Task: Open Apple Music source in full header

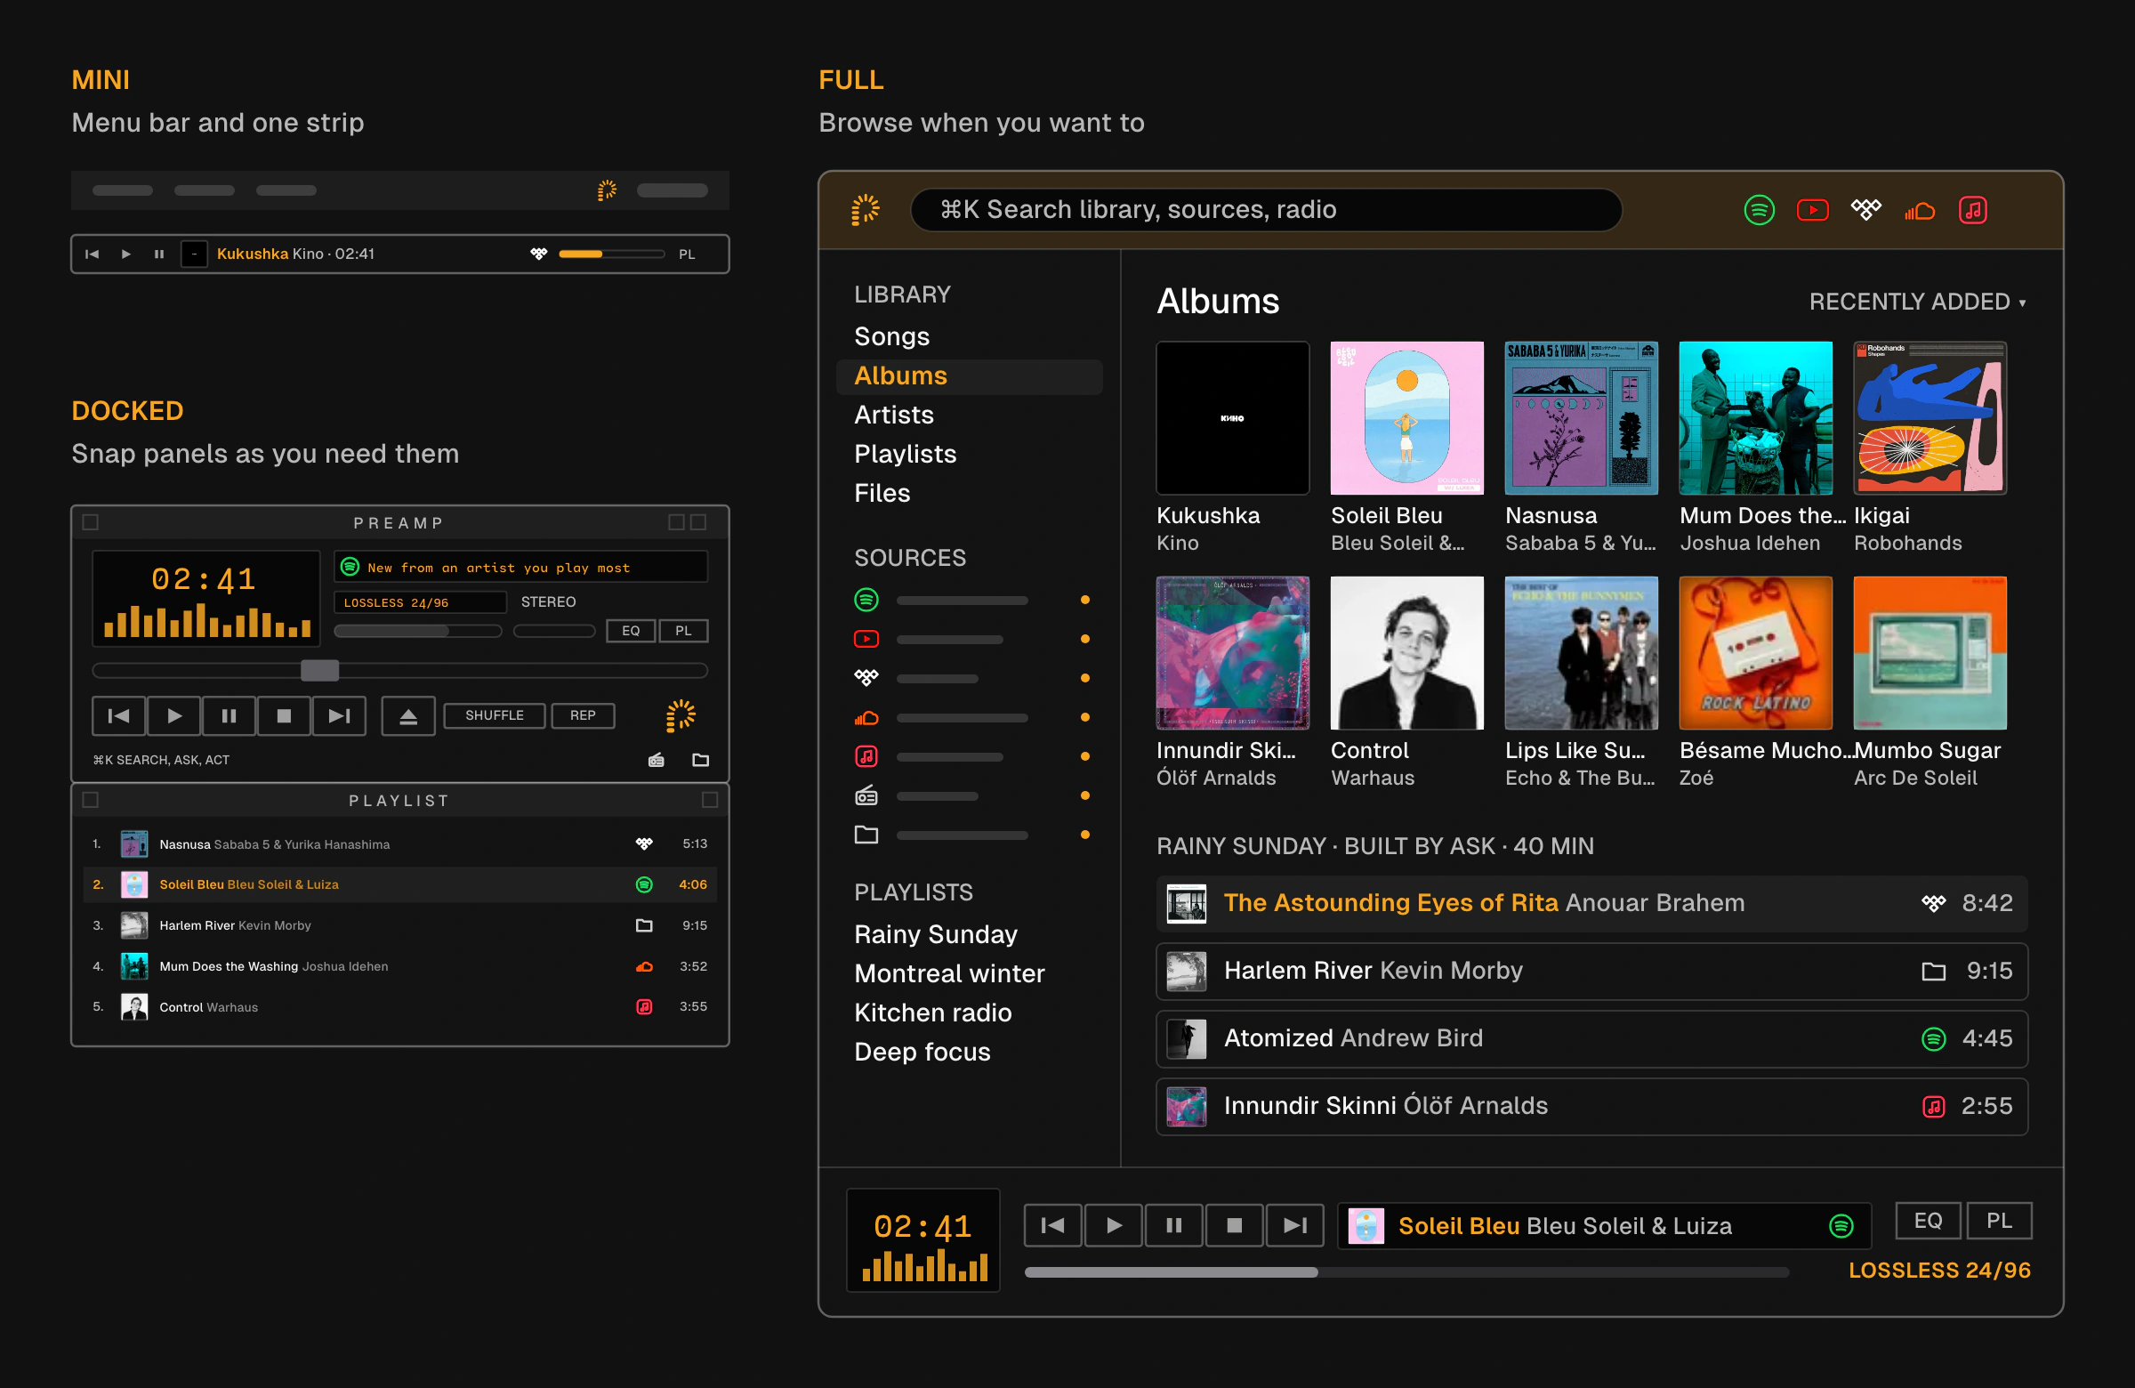Action: click(1972, 210)
